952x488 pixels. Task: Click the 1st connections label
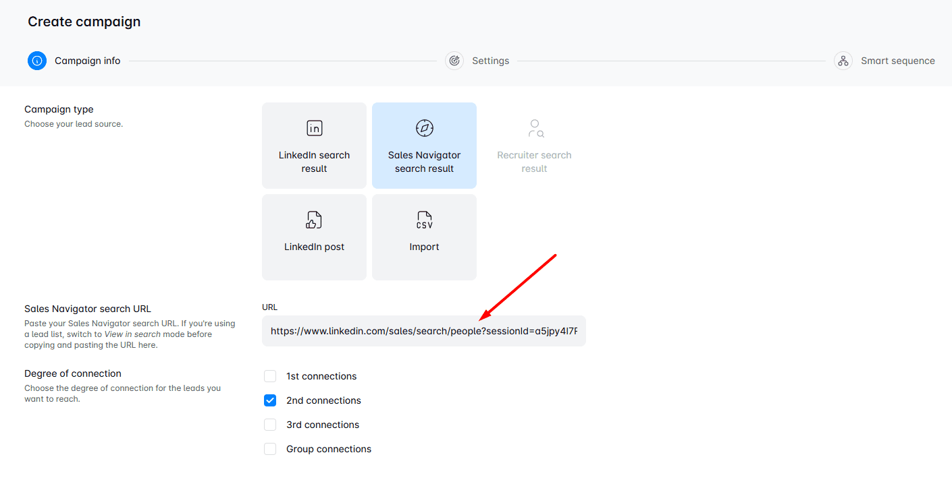click(x=321, y=376)
